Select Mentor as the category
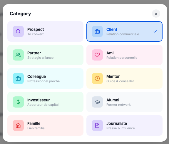This screenshot has width=169, height=144. (x=124, y=78)
